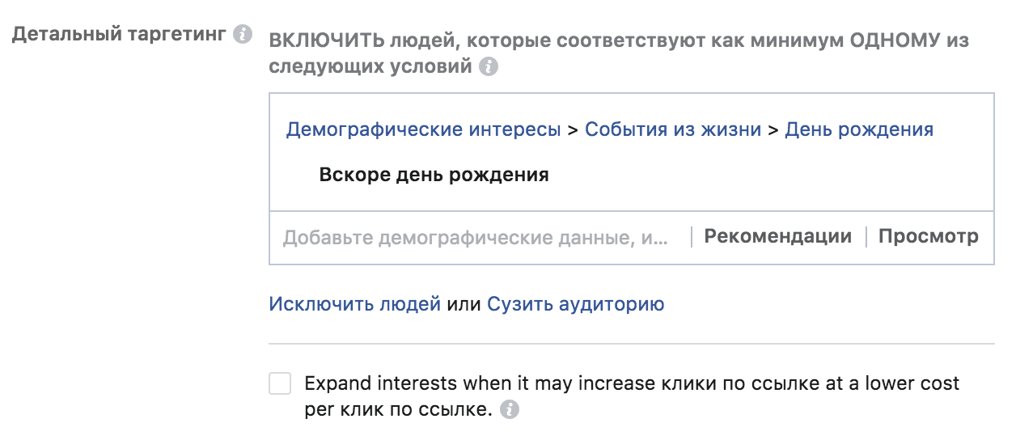Click the следующих условий heading text
Viewport: 1016px width, 440px height.
point(370,67)
